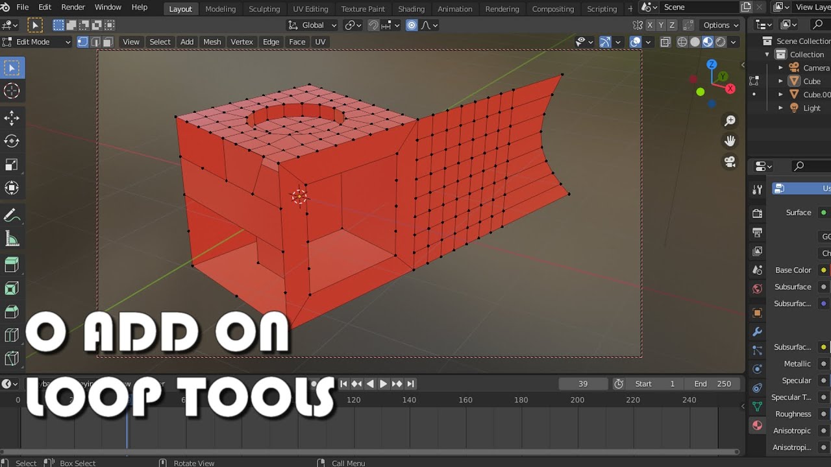Open the Render menu
This screenshot has width=831, height=467.
tap(73, 7)
